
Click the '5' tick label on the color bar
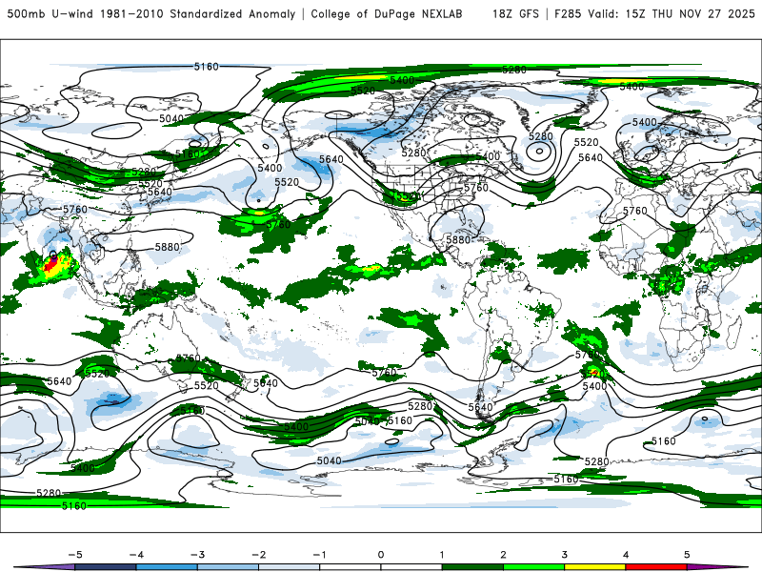687,555
